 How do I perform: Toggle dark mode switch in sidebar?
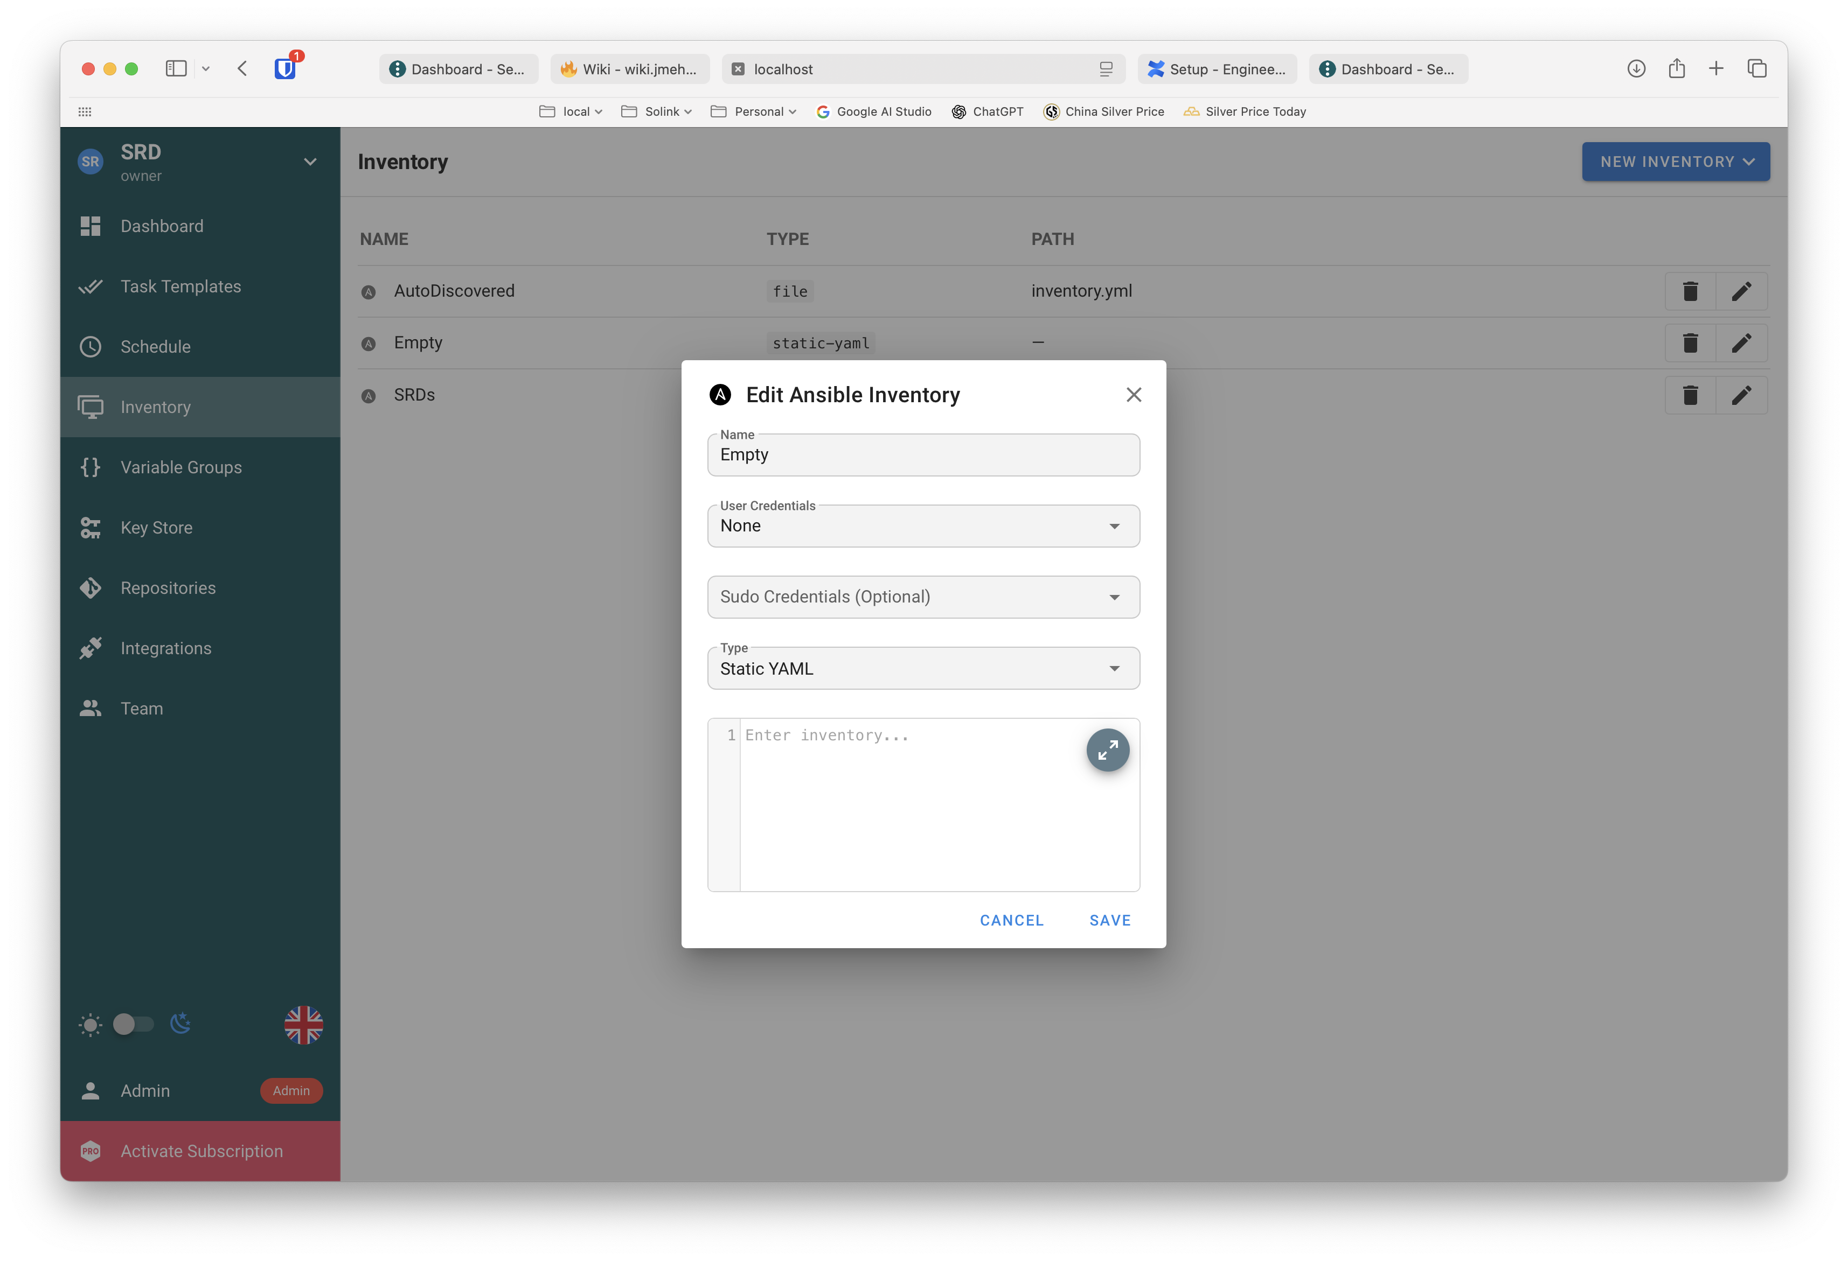[133, 1024]
